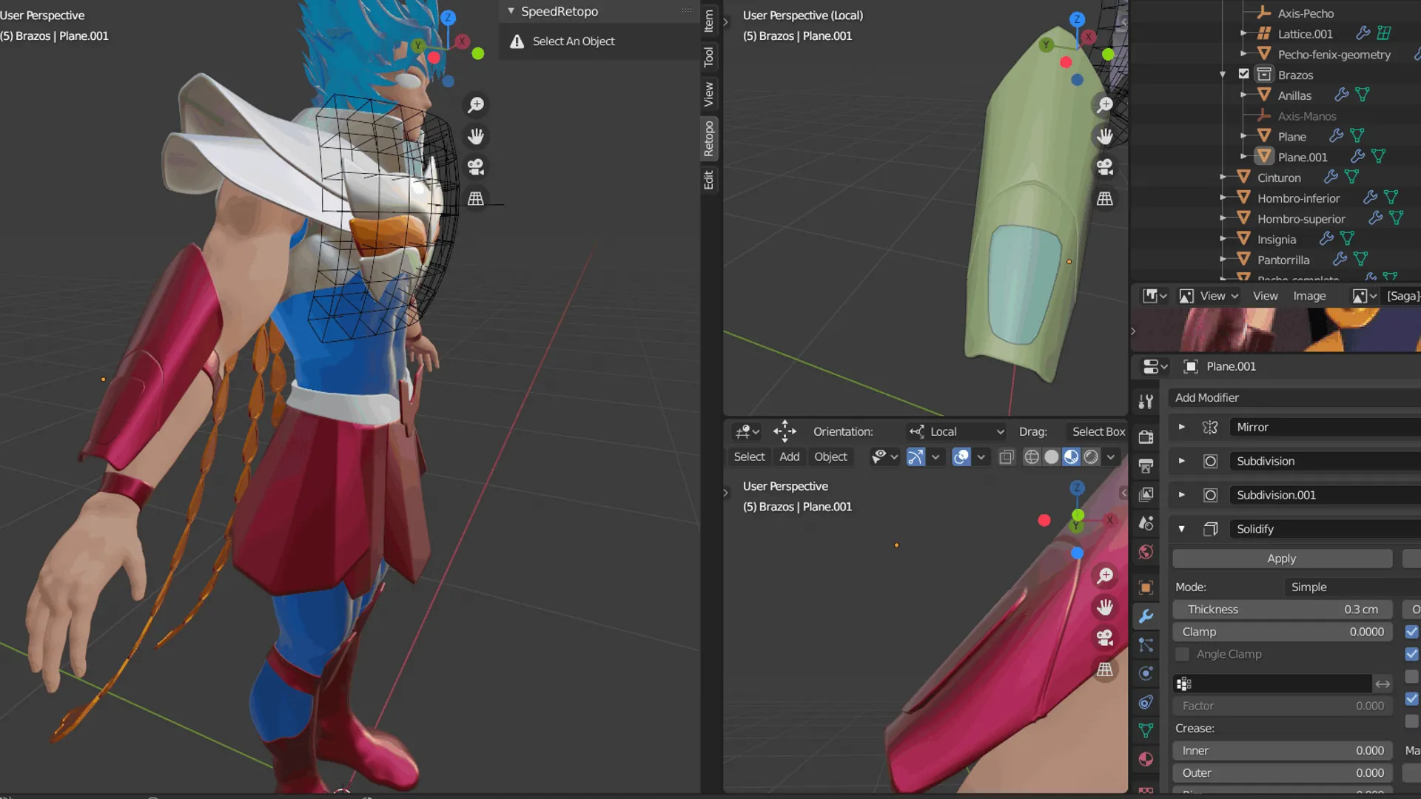Collapse the Solidify modifier panel

[x=1181, y=529]
